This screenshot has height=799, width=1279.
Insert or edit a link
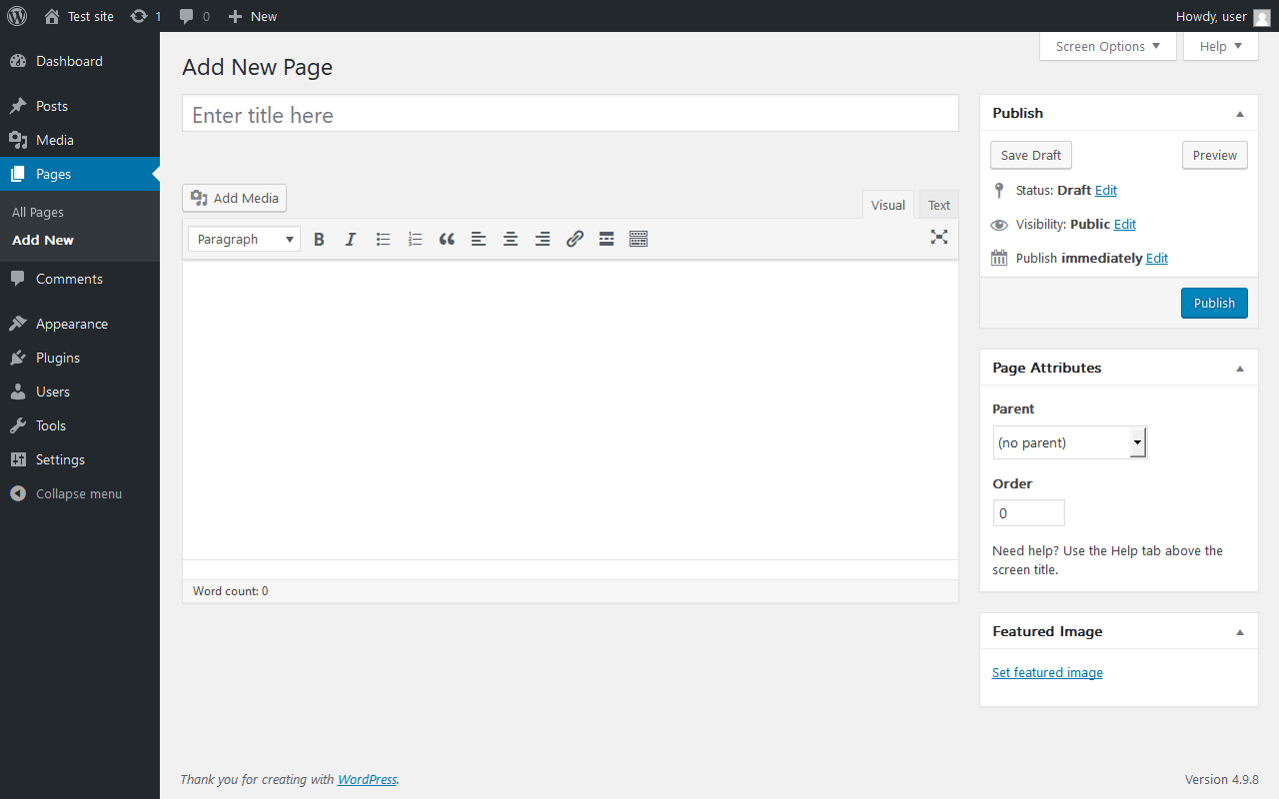pos(575,240)
